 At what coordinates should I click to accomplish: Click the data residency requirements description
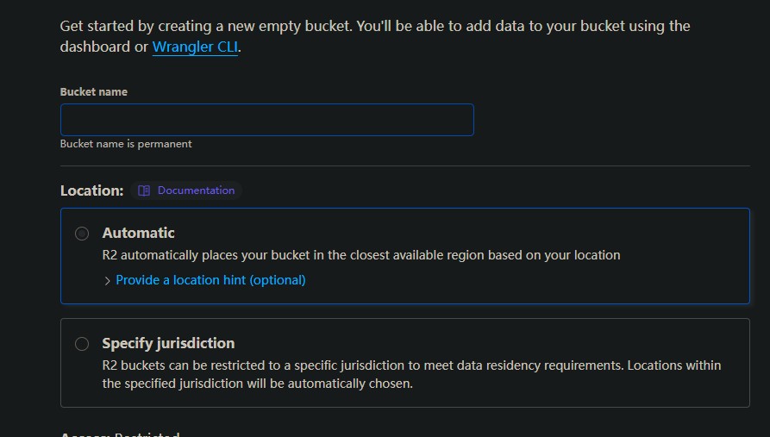pyautogui.click(x=362, y=365)
